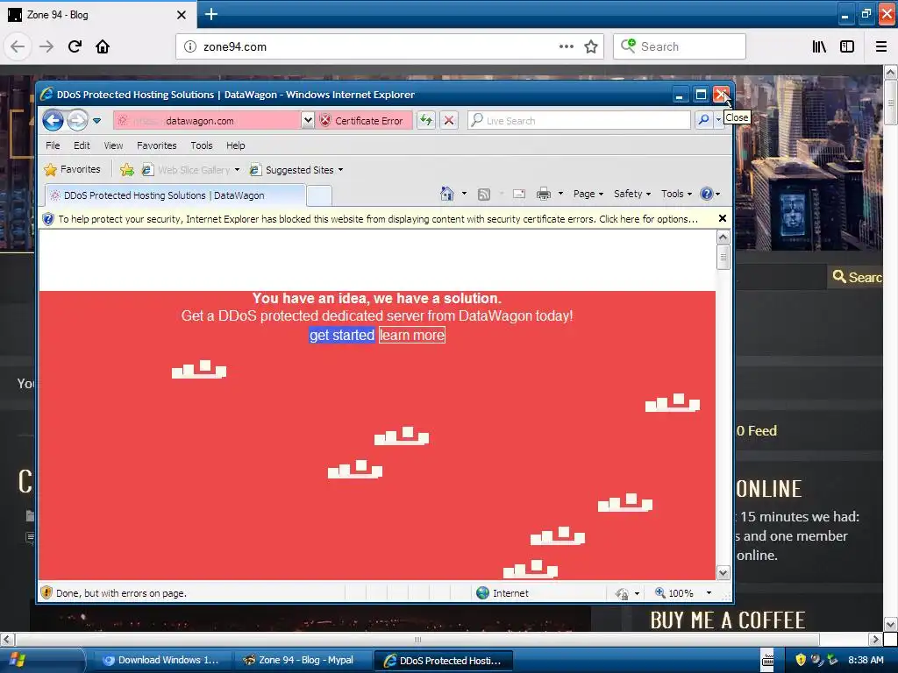Viewport: 898px width, 673px height.
Task: Stop loading with the red X
Action: (449, 121)
